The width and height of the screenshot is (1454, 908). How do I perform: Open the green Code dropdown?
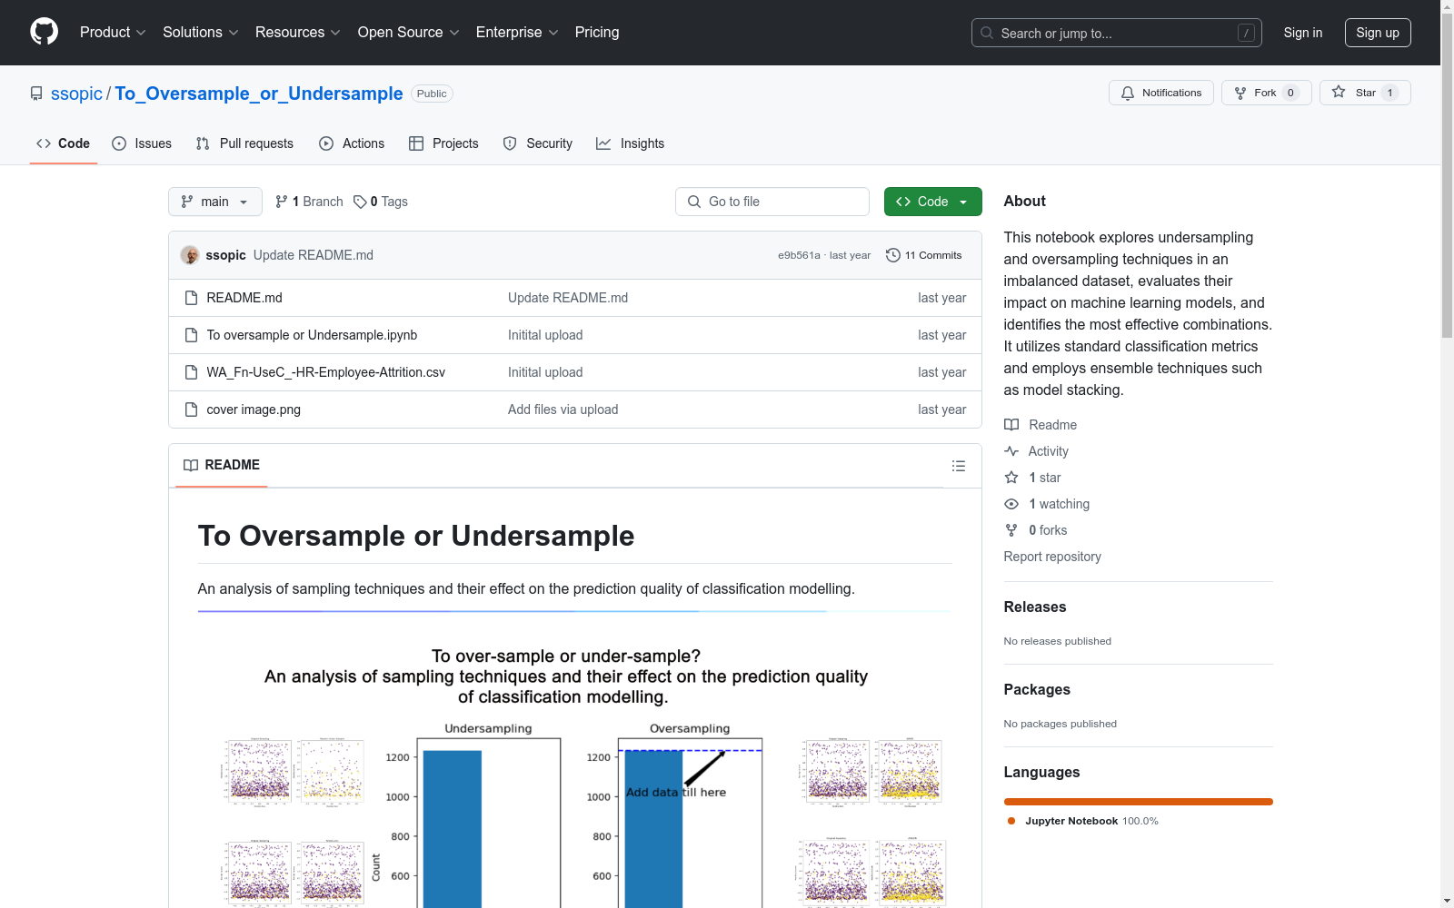tap(932, 202)
